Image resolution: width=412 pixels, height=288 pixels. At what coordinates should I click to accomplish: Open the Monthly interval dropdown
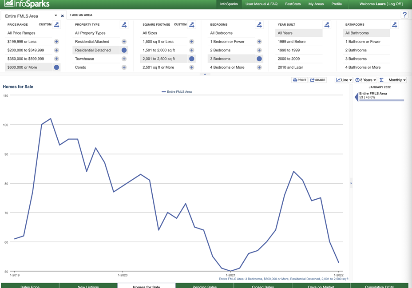click(394, 80)
